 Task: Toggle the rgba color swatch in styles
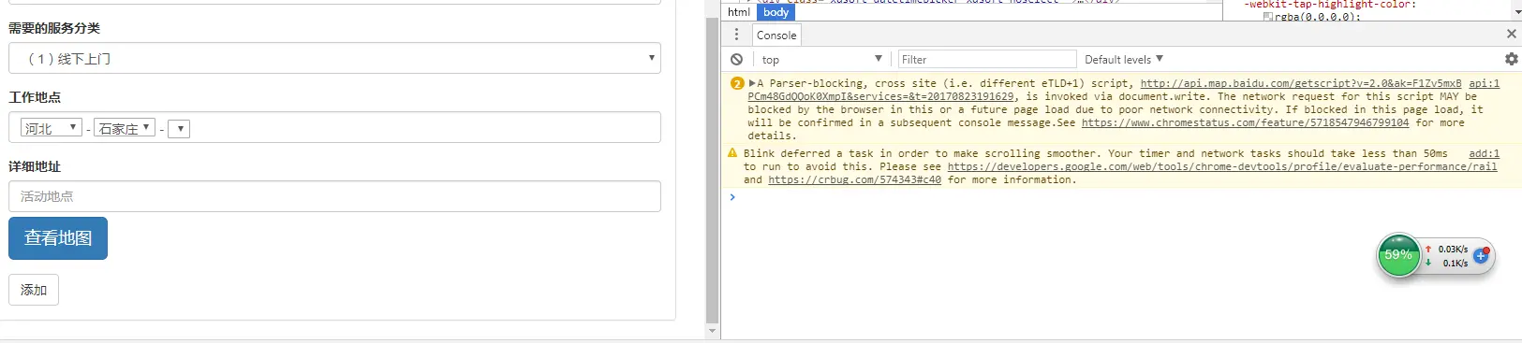1267,17
